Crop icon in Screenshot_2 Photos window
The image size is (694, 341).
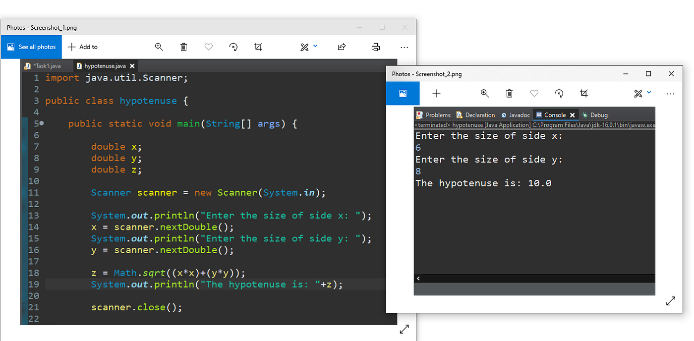tap(584, 94)
